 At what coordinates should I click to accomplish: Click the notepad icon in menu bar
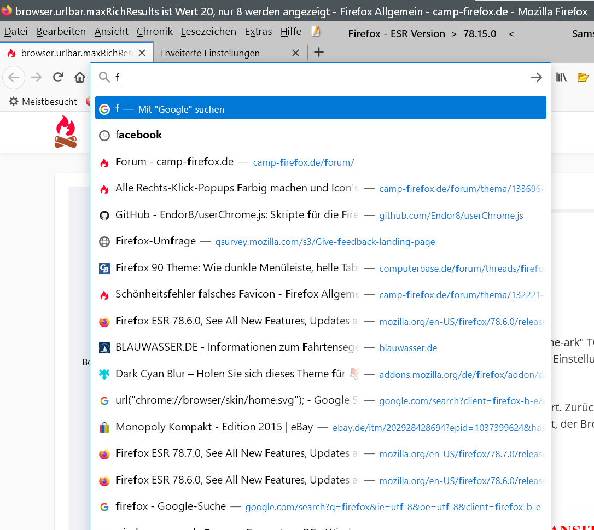pos(316,31)
